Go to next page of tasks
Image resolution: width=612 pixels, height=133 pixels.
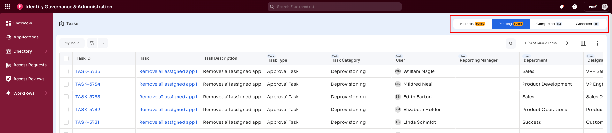(x=567, y=43)
